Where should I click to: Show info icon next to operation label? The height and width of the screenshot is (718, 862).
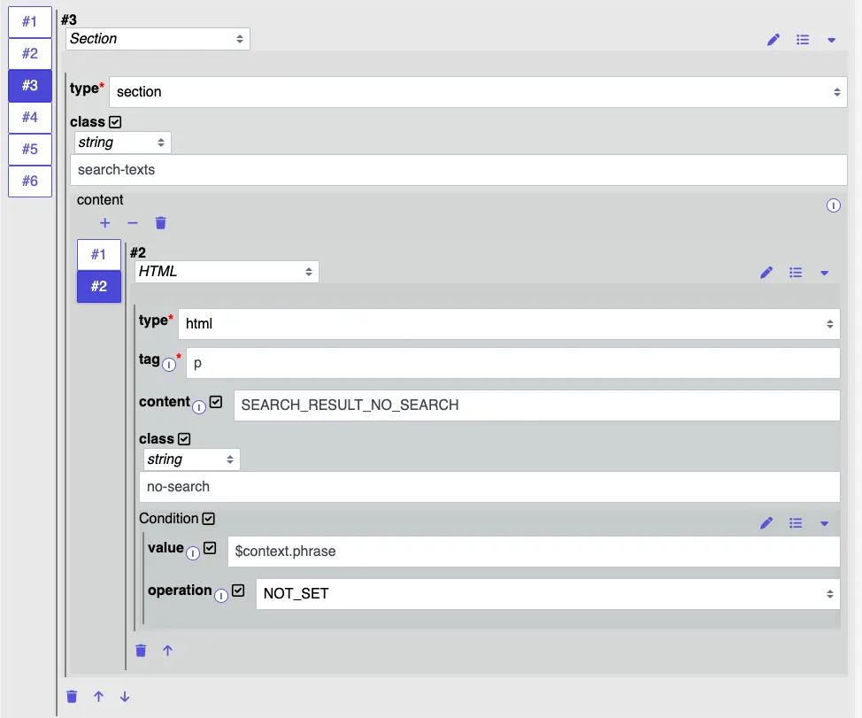(x=221, y=596)
